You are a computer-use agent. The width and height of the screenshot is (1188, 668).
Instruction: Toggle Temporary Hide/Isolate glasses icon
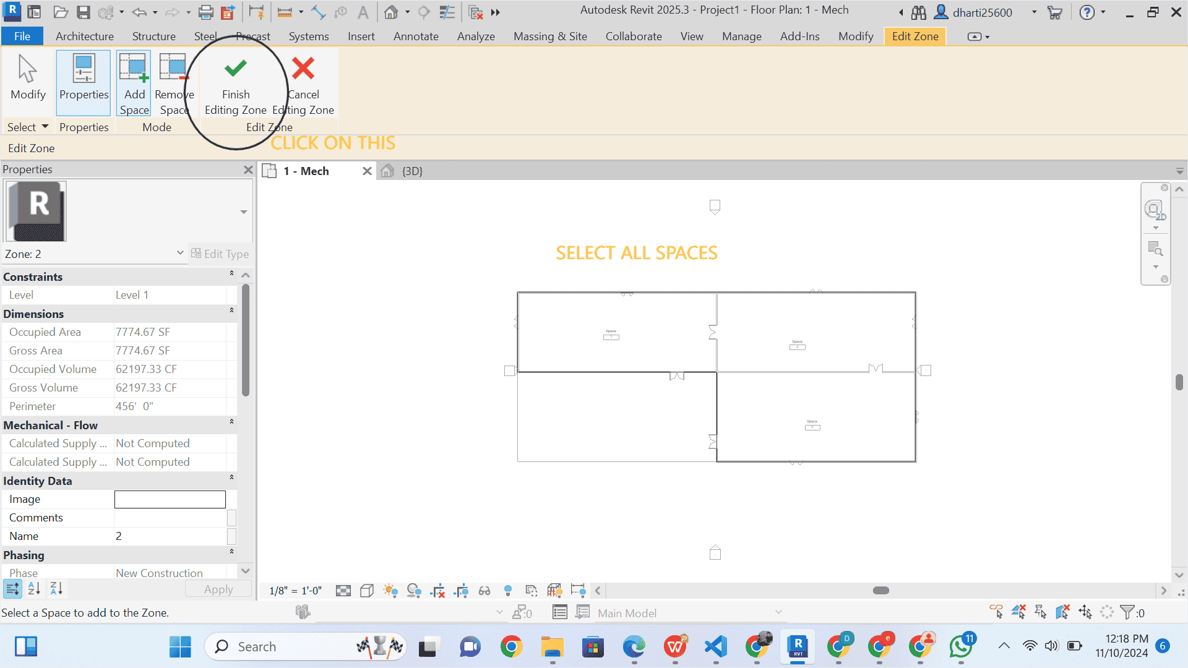coord(485,591)
